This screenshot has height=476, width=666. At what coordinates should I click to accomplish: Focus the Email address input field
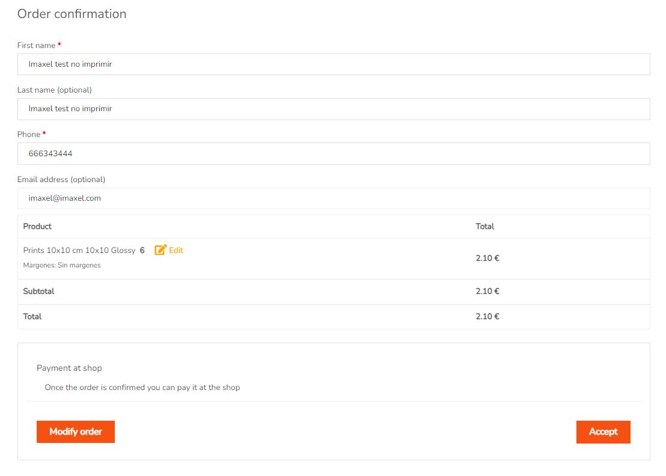[334, 198]
